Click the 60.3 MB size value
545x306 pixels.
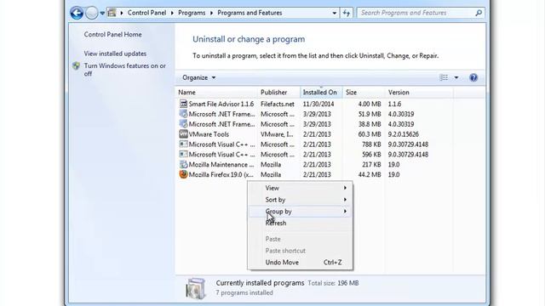tap(370, 134)
